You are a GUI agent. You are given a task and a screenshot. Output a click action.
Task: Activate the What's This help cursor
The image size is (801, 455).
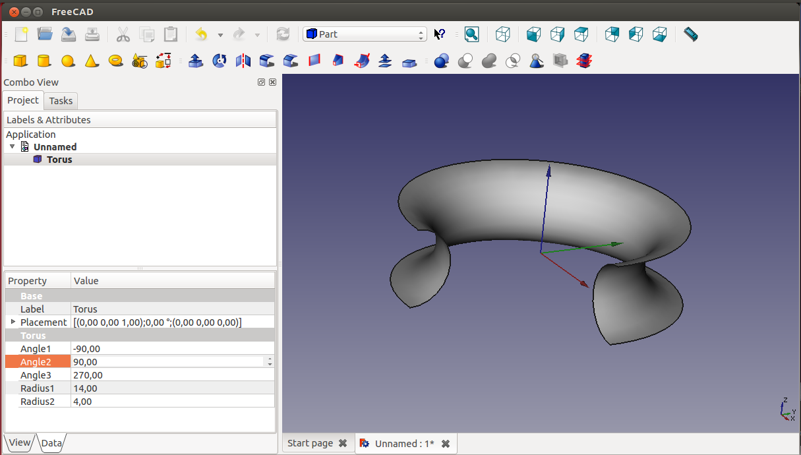tap(440, 34)
